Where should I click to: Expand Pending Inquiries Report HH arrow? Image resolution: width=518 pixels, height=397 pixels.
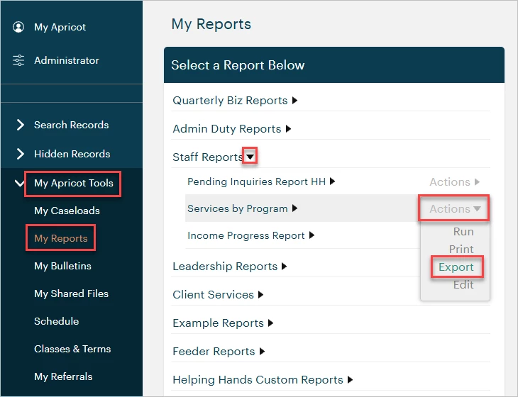coord(333,181)
